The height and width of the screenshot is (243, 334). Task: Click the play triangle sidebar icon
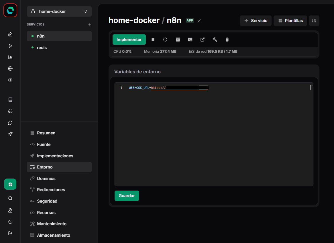(10, 46)
